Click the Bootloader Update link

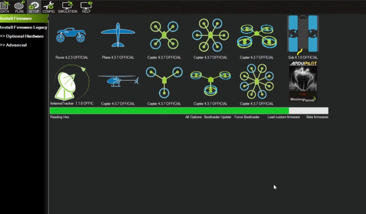tap(218, 117)
